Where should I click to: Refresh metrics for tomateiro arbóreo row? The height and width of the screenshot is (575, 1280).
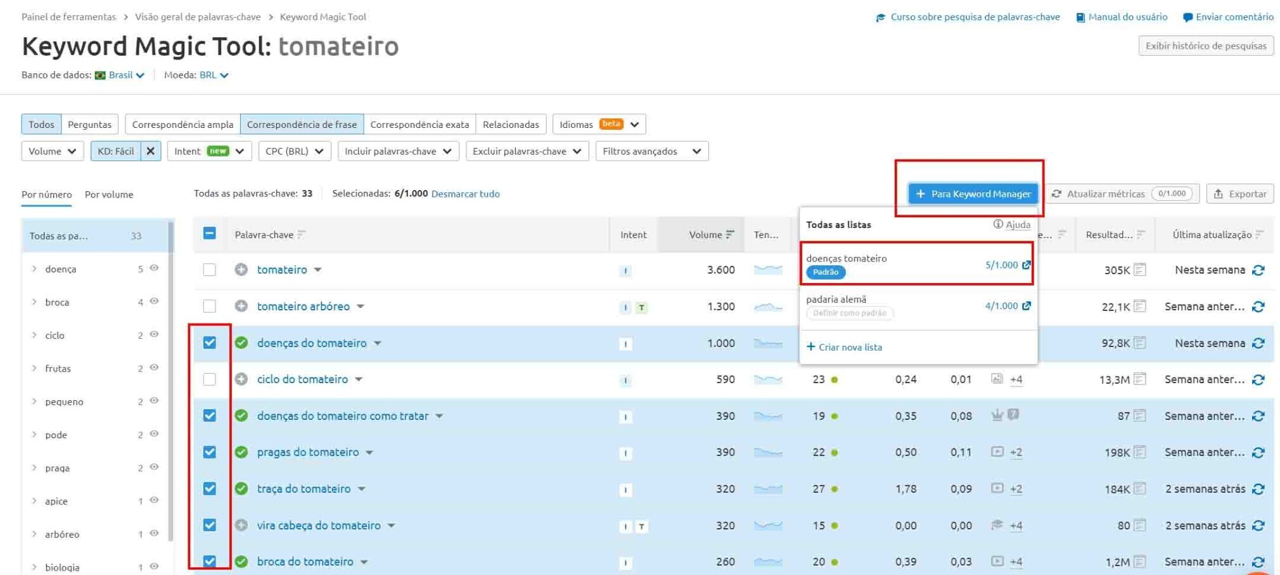[1258, 307]
